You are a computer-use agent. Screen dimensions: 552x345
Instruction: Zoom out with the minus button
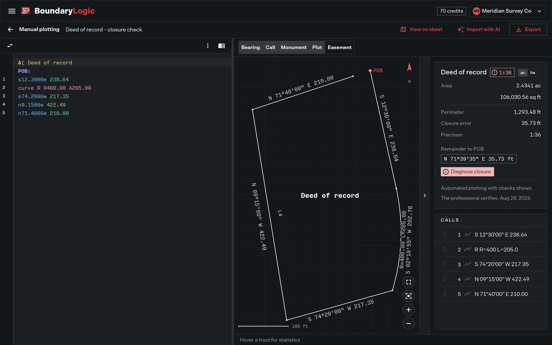[408, 324]
